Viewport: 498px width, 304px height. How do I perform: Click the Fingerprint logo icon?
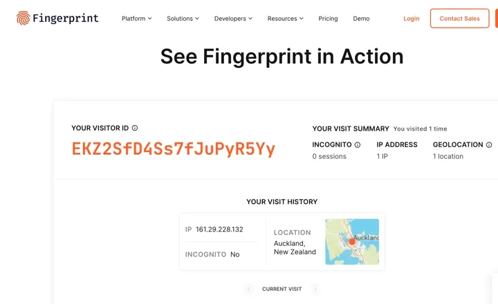[24, 18]
